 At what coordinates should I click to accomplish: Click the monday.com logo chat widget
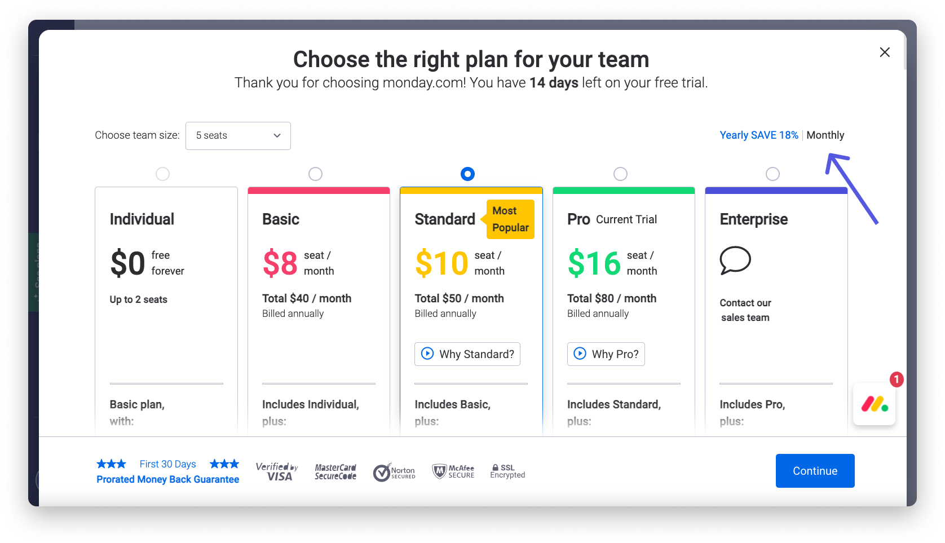pos(874,404)
